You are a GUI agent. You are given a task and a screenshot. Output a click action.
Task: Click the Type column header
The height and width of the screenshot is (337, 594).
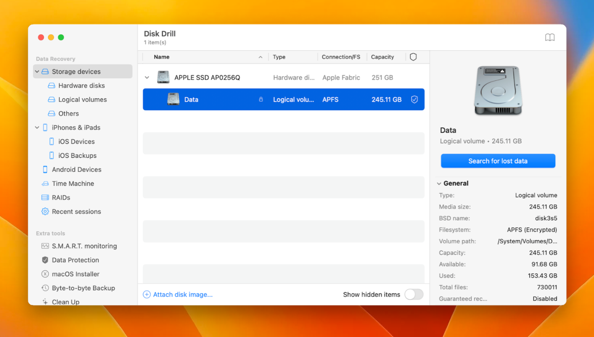tap(279, 57)
